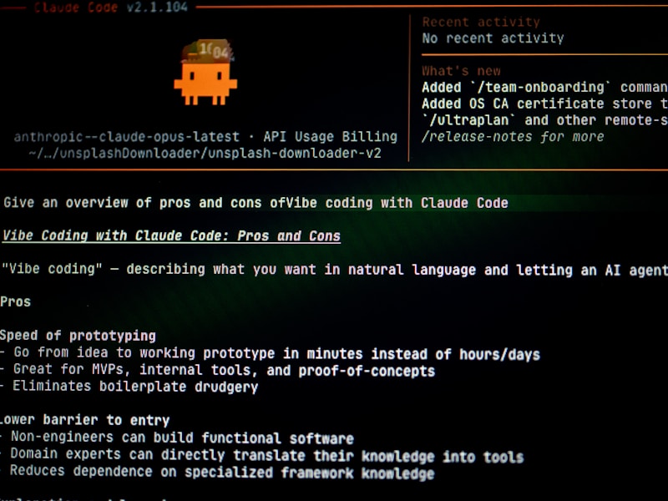Click the "Vibe coding — describing what you want" paragraph
Viewport: 668px width, 501px height.
(335, 270)
